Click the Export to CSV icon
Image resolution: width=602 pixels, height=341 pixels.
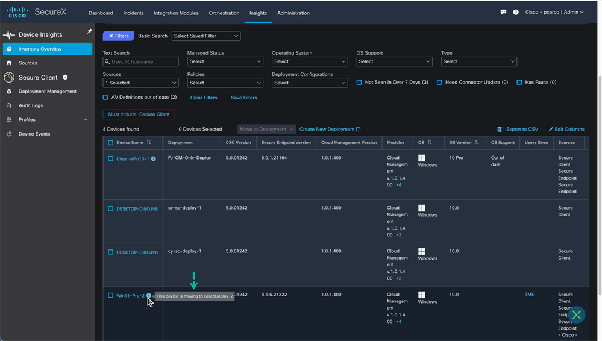click(x=500, y=130)
